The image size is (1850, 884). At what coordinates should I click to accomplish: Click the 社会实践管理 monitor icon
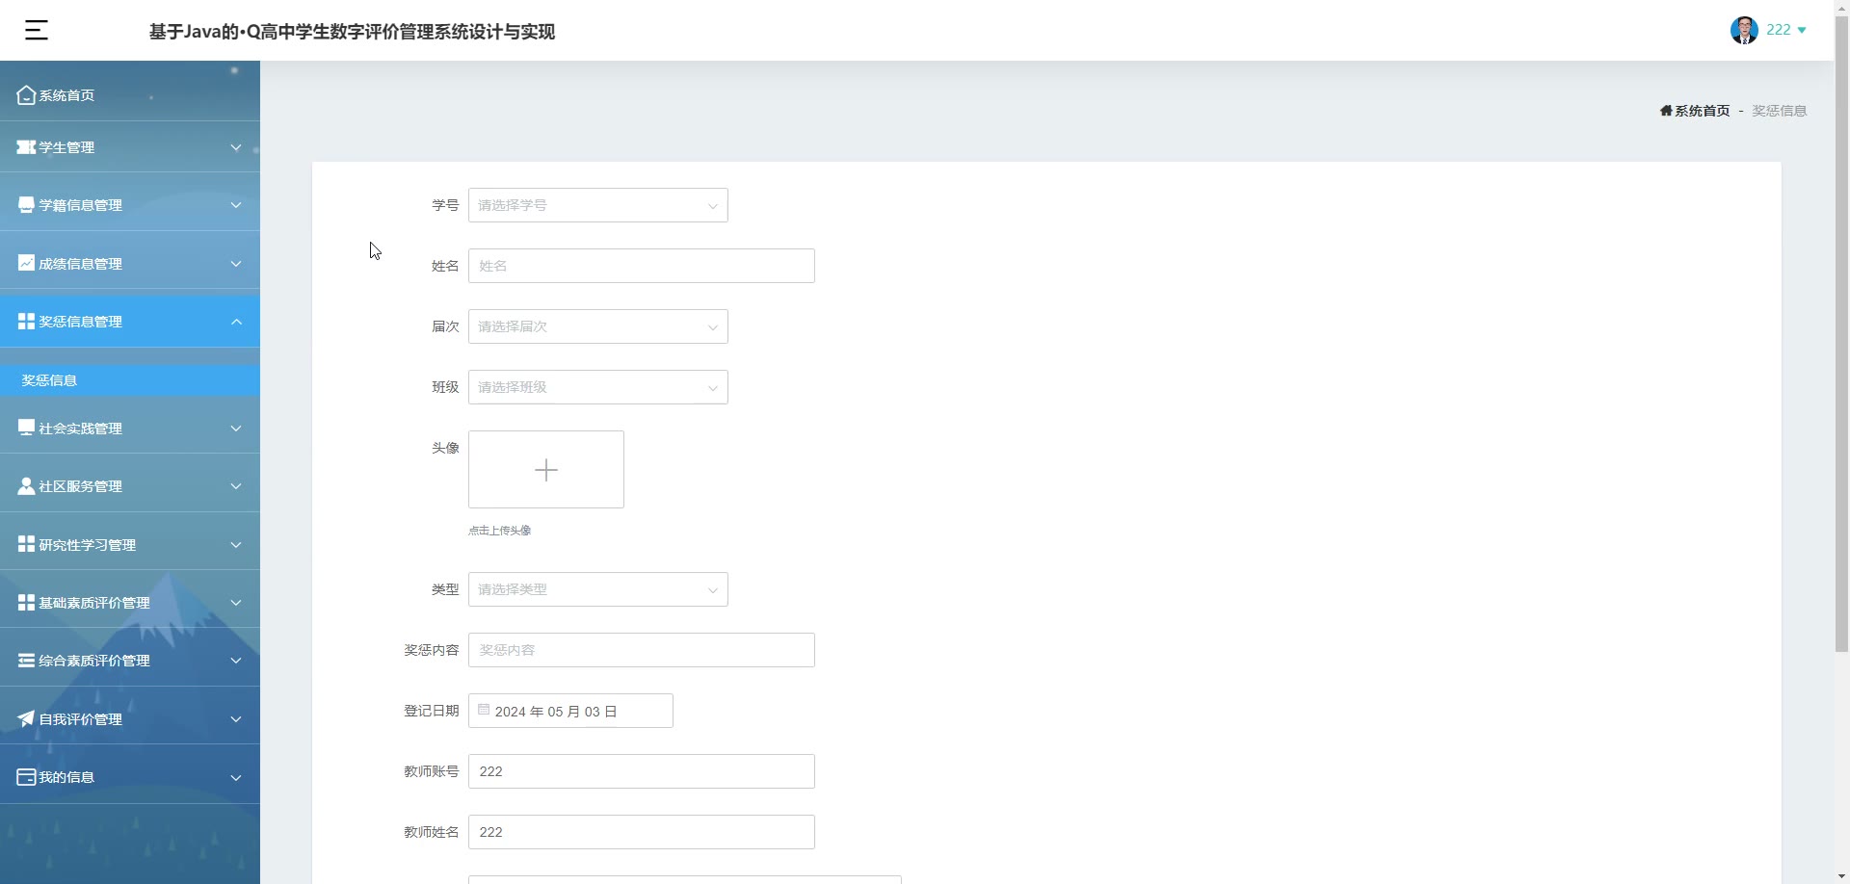(x=26, y=428)
